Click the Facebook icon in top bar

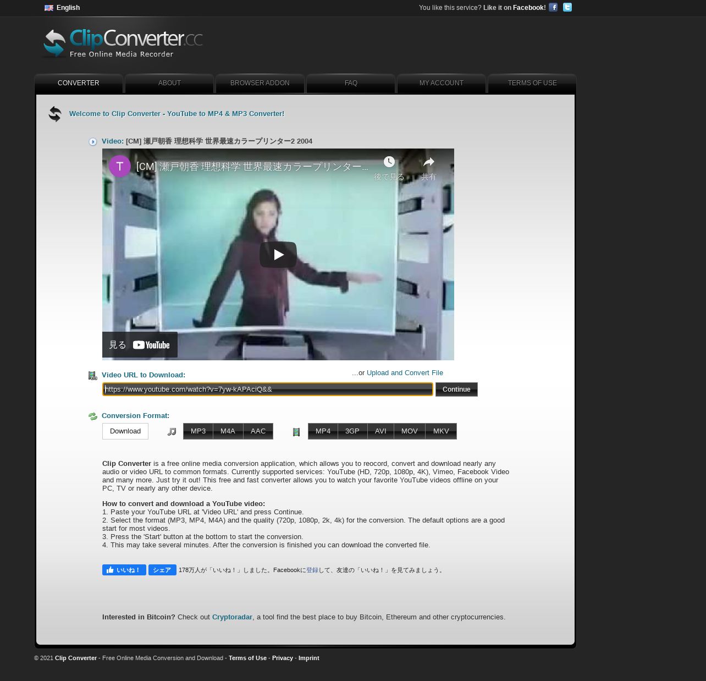[x=553, y=7]
